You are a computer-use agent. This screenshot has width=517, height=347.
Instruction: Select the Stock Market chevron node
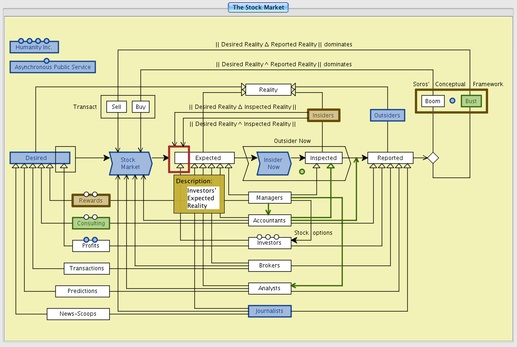point(131,163)
